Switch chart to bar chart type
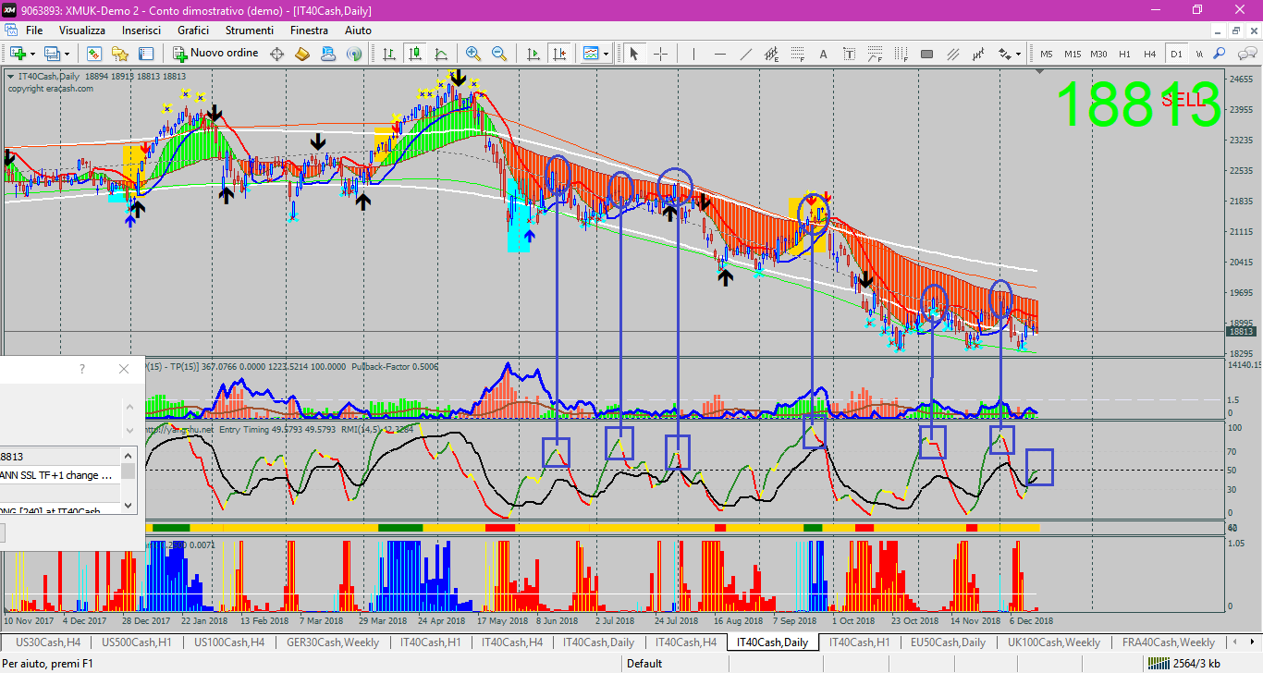This screenshot has width=1263, height=673. pos(389,53)
